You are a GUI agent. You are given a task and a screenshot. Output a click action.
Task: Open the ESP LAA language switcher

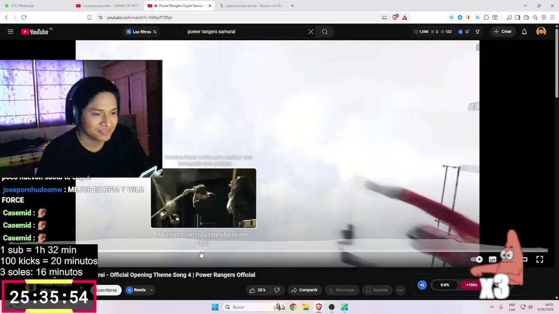tap(512, 307)
